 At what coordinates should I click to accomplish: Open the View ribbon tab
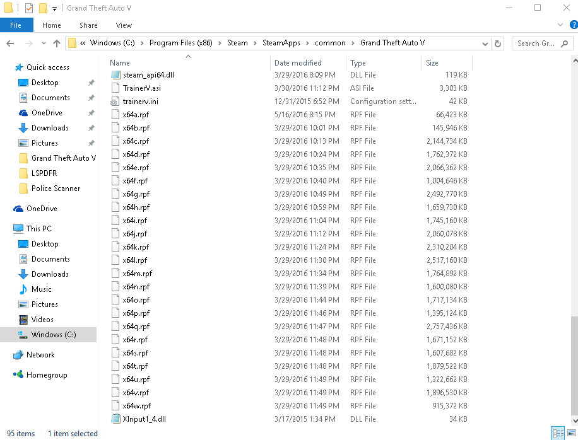pos(124,25)
